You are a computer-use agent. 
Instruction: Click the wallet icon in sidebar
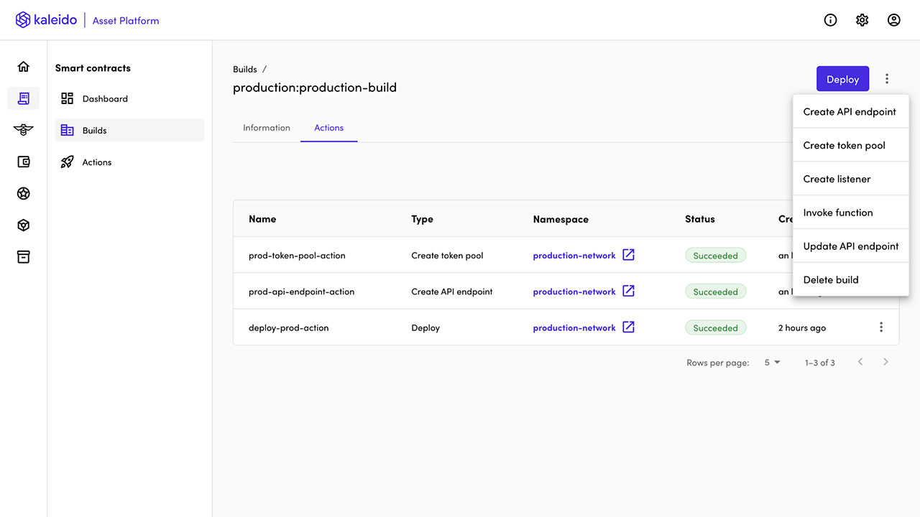pyautogui.click(x=24, y=162)
